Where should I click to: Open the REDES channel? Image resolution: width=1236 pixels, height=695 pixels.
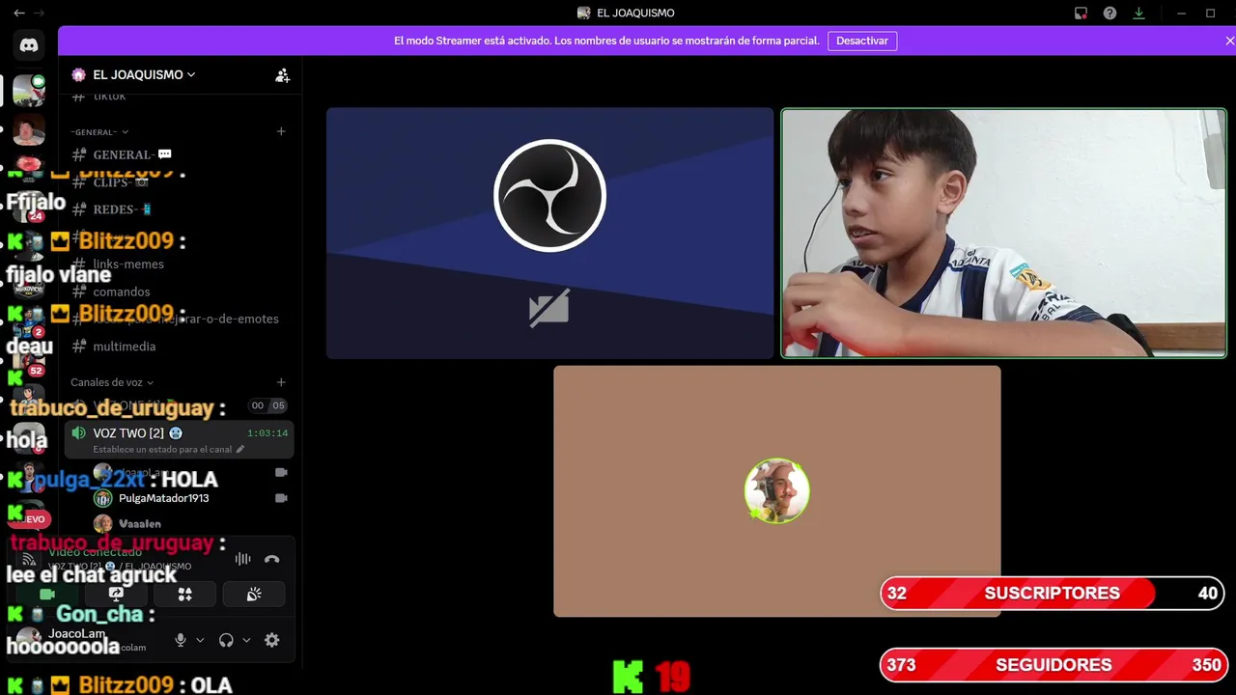180,209
